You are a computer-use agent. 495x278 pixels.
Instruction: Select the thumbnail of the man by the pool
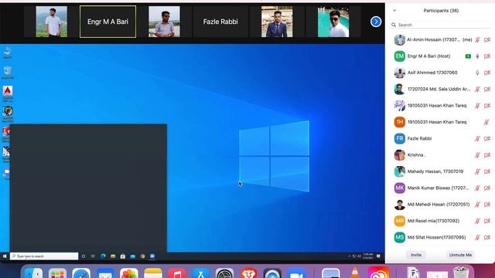(333, 22)
